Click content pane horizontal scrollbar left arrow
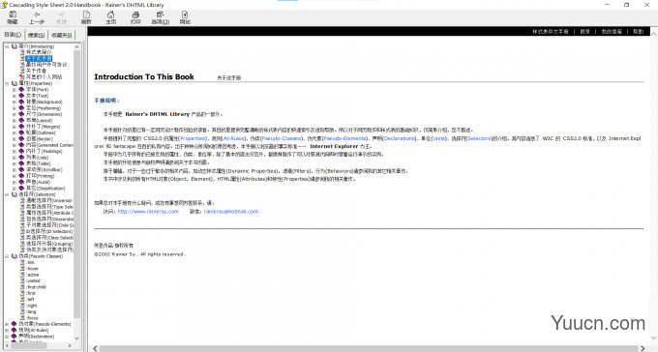Viewport: 658px width, 352px height. point(95,348)
